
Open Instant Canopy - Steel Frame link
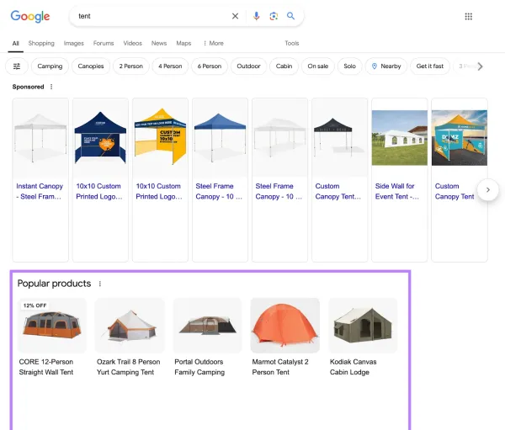pyautogui.click(x=40, y=191)
